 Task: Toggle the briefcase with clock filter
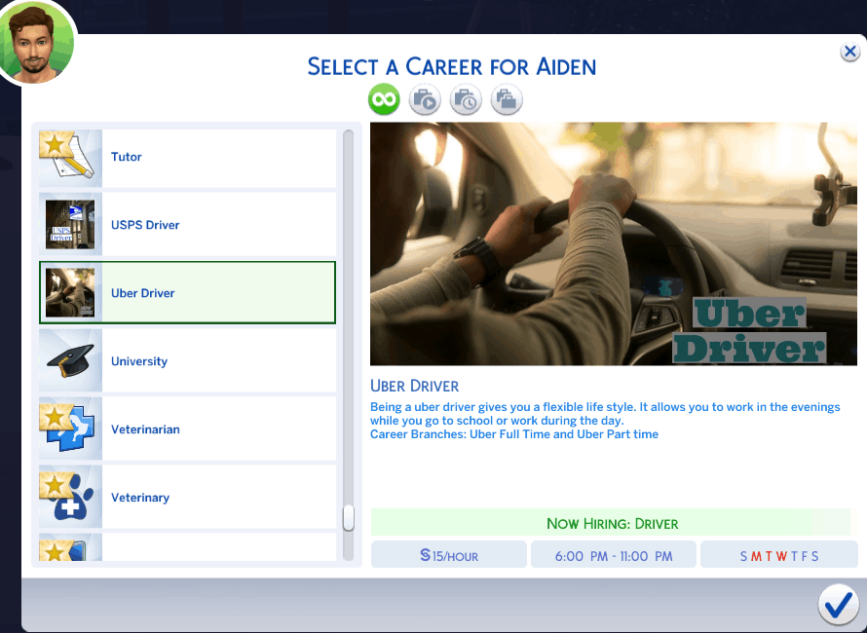466,99
